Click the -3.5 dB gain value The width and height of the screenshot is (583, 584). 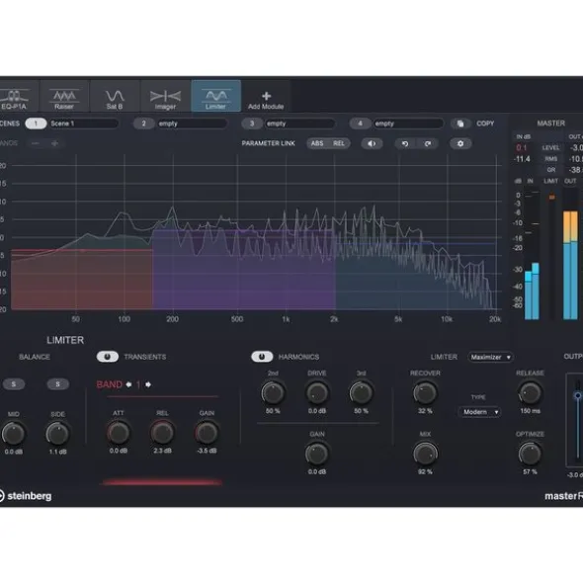coord(207,451)
